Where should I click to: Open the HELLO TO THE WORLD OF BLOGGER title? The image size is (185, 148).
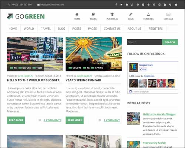tap(33, 80)
